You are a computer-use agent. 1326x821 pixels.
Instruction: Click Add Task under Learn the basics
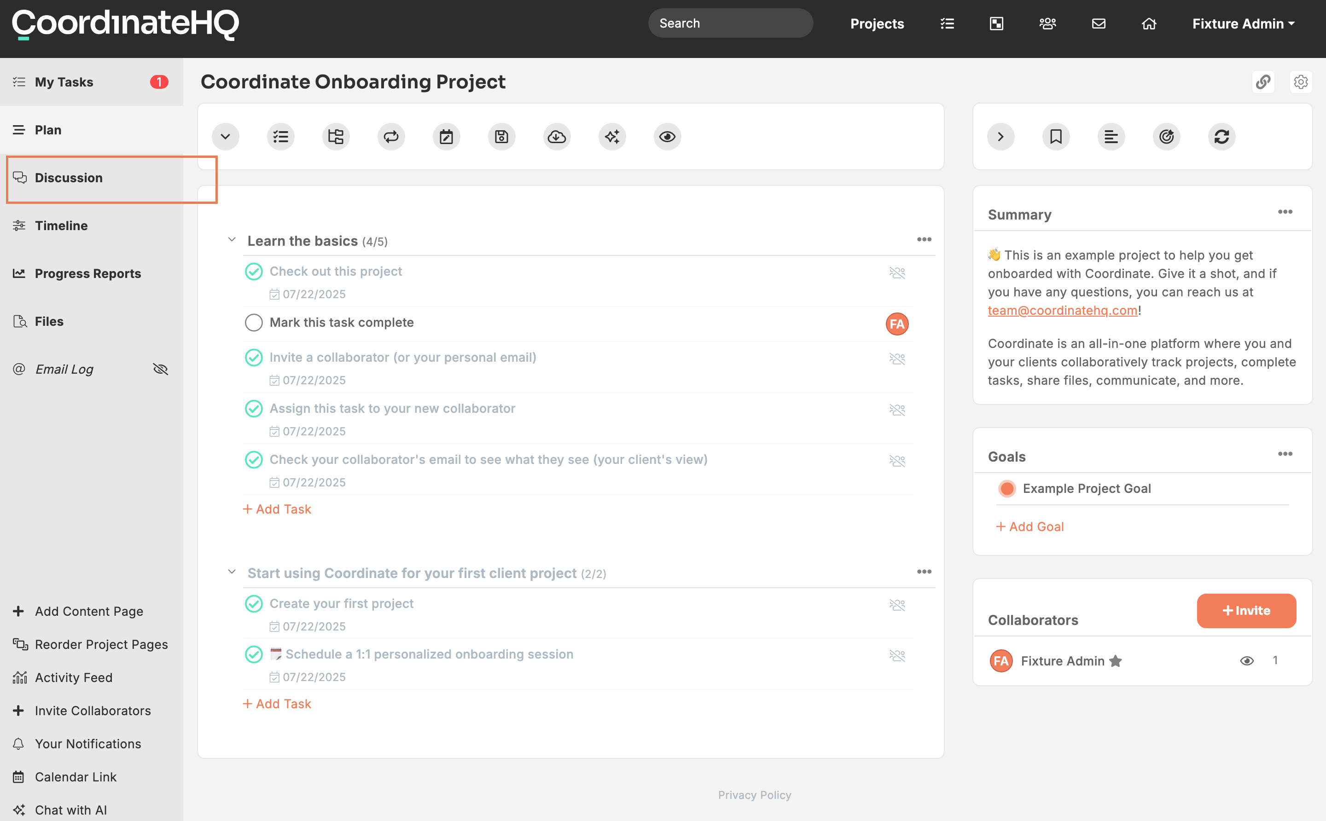pyautogui.click(x=277, y=509)
